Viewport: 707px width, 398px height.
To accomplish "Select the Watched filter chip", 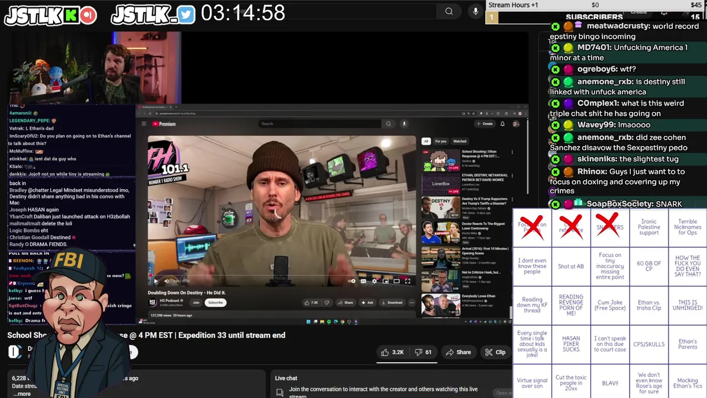I will point(460,141).
